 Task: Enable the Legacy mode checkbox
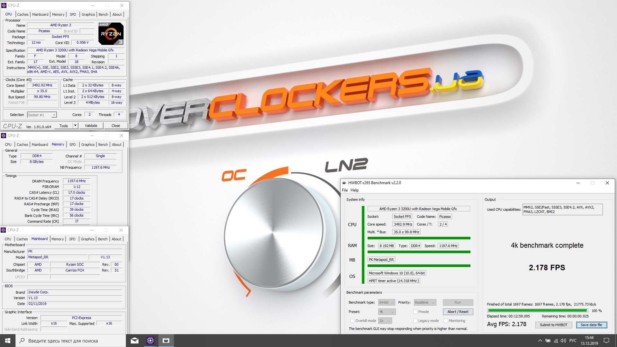click(415, 321)
